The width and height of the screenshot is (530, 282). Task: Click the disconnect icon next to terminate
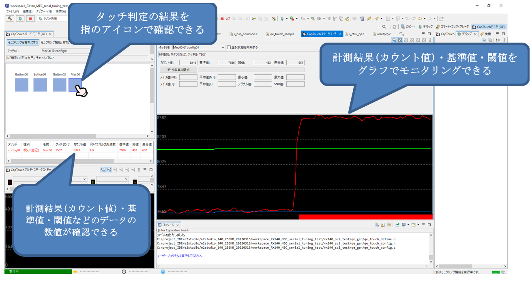[228, 18]
